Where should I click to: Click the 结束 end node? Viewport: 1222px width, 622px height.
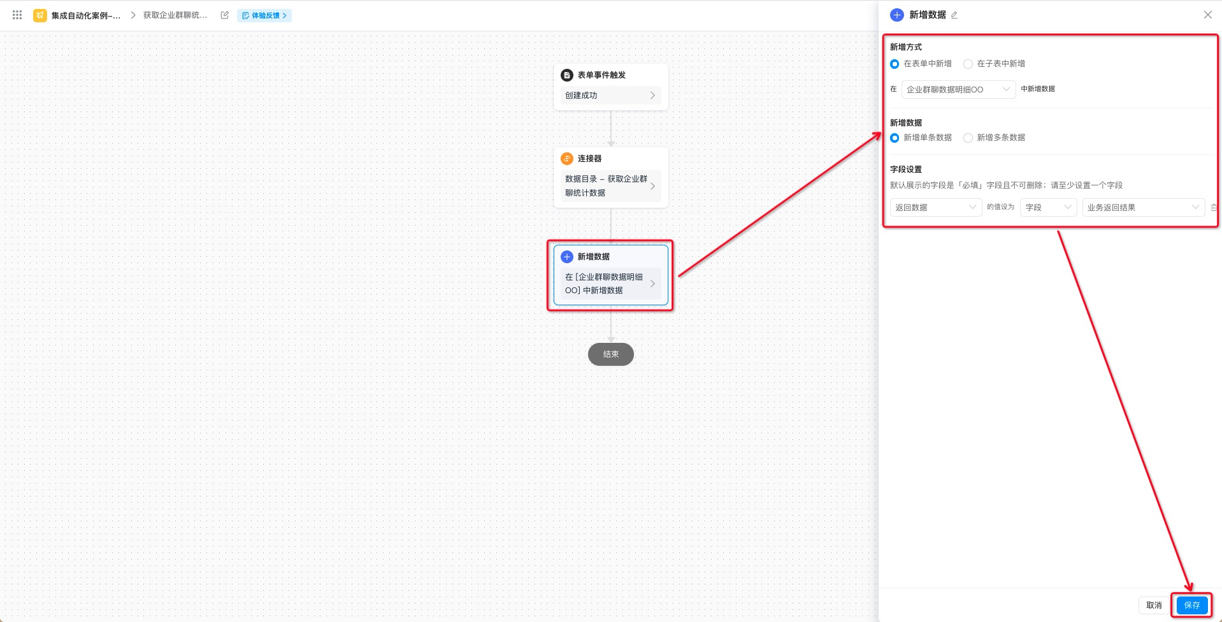click(610, 354)
